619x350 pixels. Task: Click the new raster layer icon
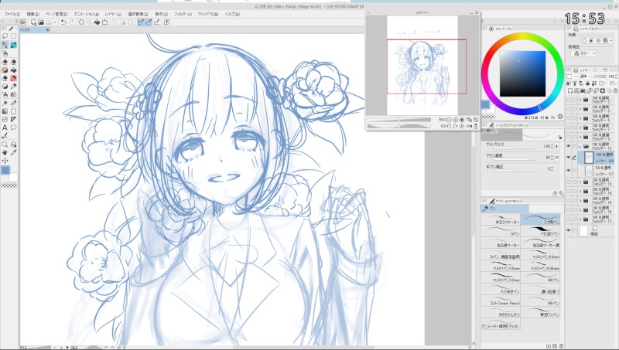[569, 91]
